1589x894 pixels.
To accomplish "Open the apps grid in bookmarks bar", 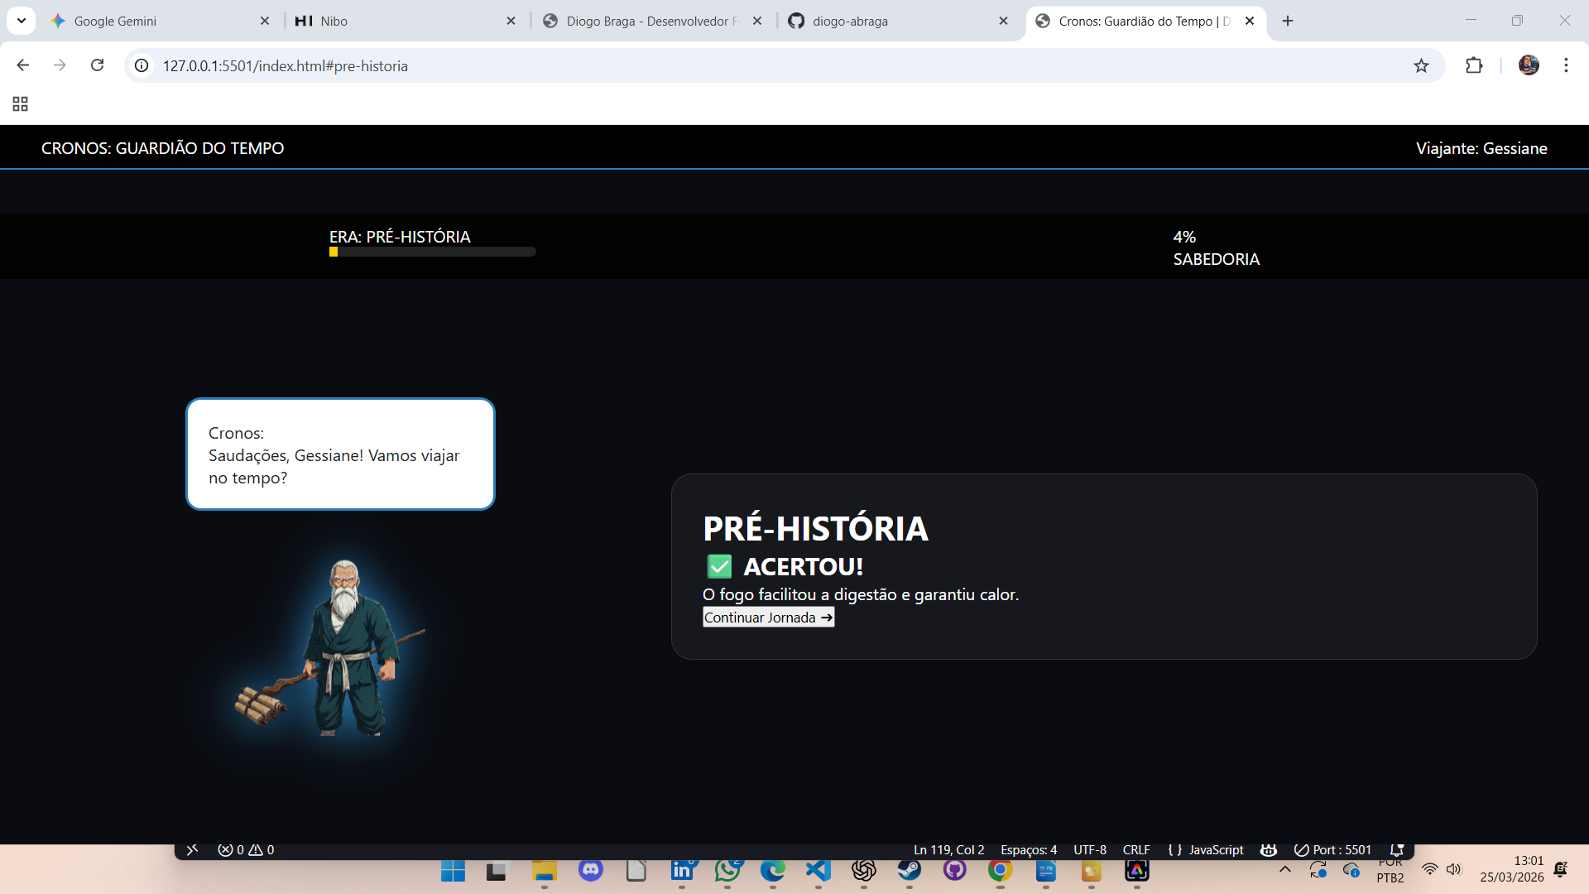I will [x=21, y=103].
